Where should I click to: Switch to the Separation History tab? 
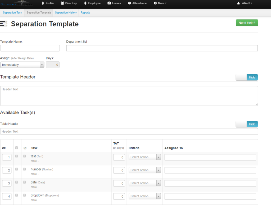point(66,12)
